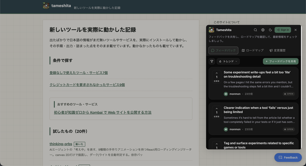
Task: Click フィードバックを共有 button
Action: coord(280,61)
